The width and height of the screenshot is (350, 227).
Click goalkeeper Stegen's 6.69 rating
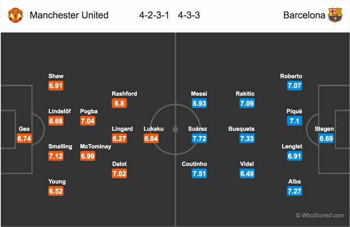(x=326, y=139)
